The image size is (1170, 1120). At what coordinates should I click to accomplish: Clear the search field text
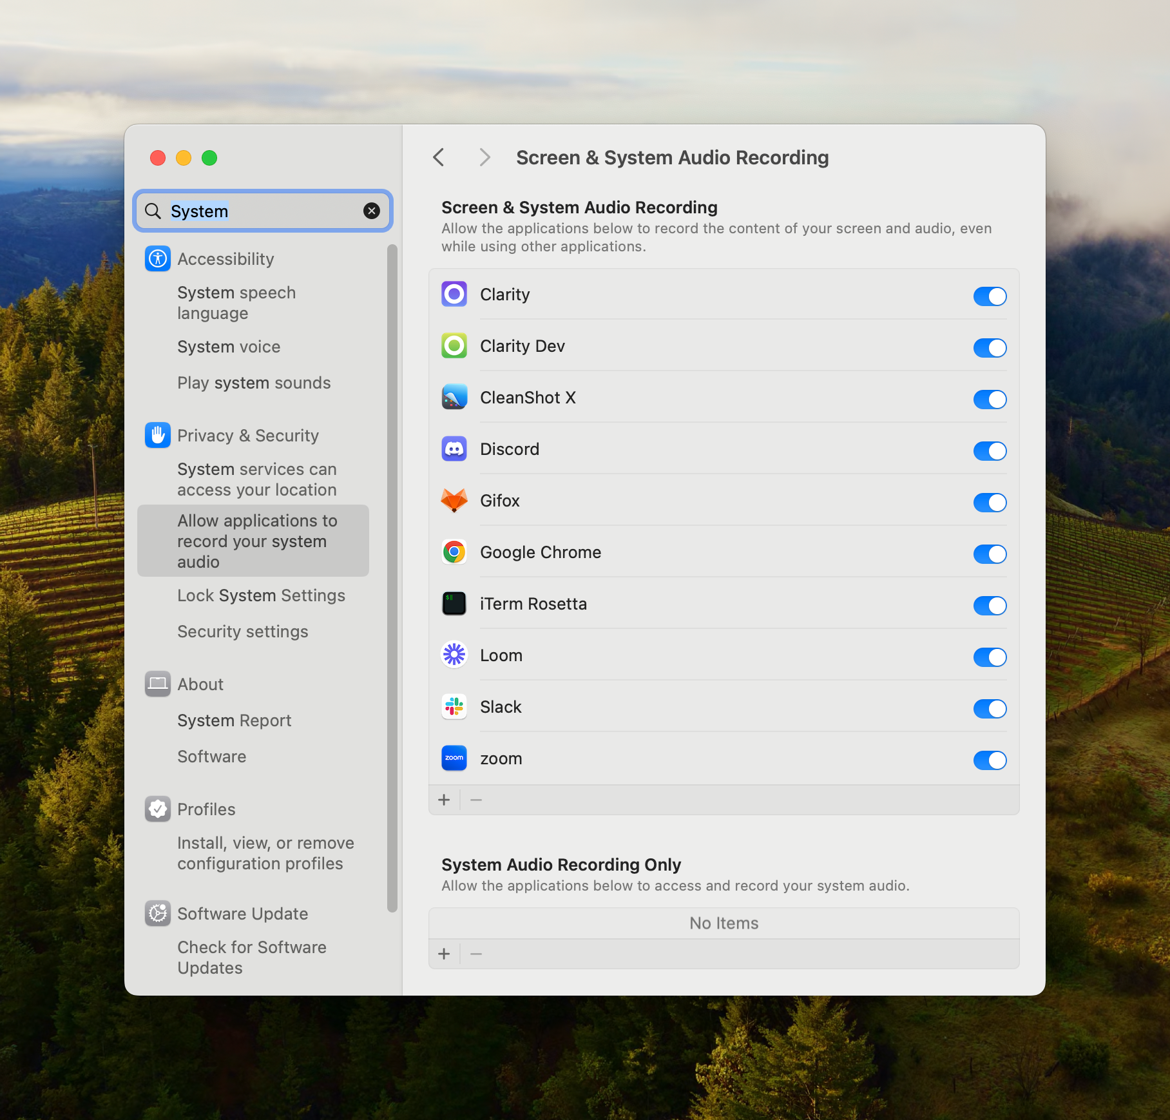coord(372,211)
